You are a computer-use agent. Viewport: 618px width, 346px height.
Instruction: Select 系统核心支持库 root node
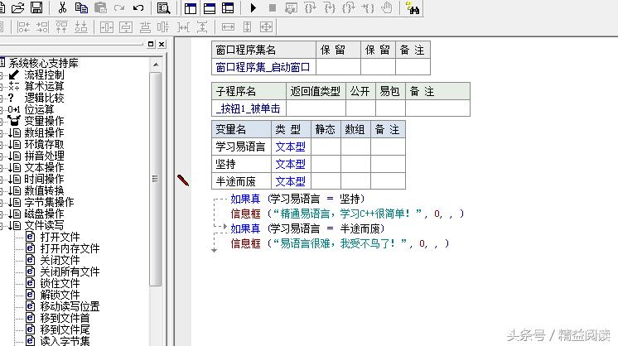[43, 63]
